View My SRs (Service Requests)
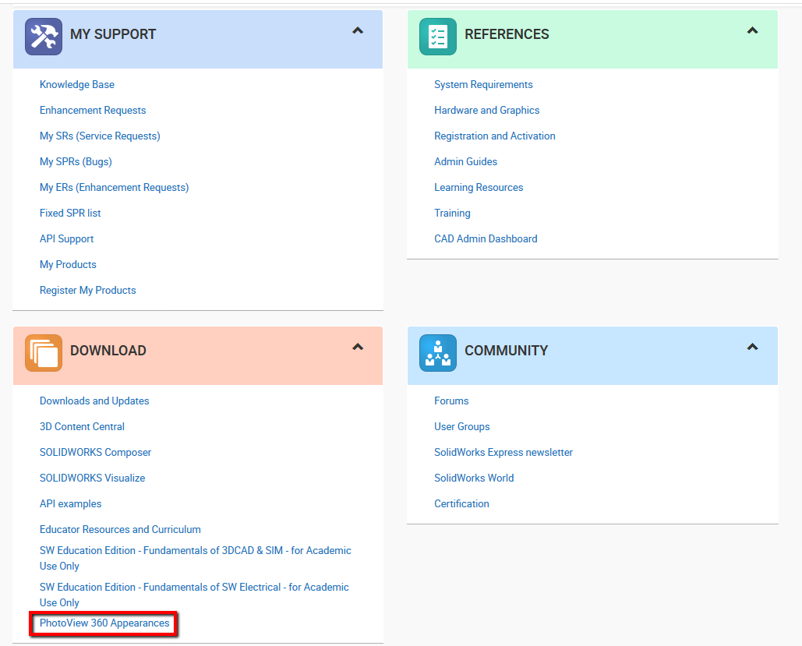 pyautogui.click(x=100, y=136)
